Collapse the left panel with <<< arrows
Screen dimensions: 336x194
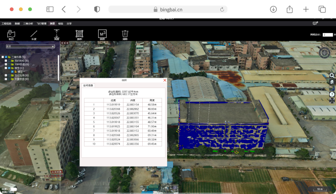coord(65,43)
